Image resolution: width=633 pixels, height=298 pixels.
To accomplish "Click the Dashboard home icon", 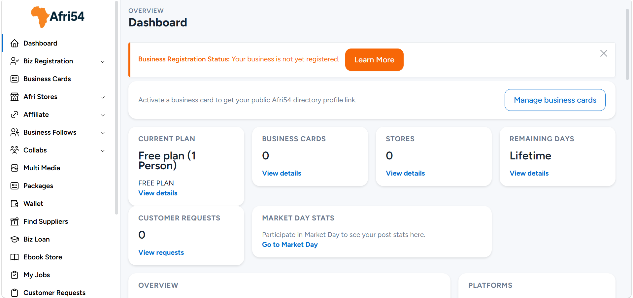I will (x=15, y=43).
